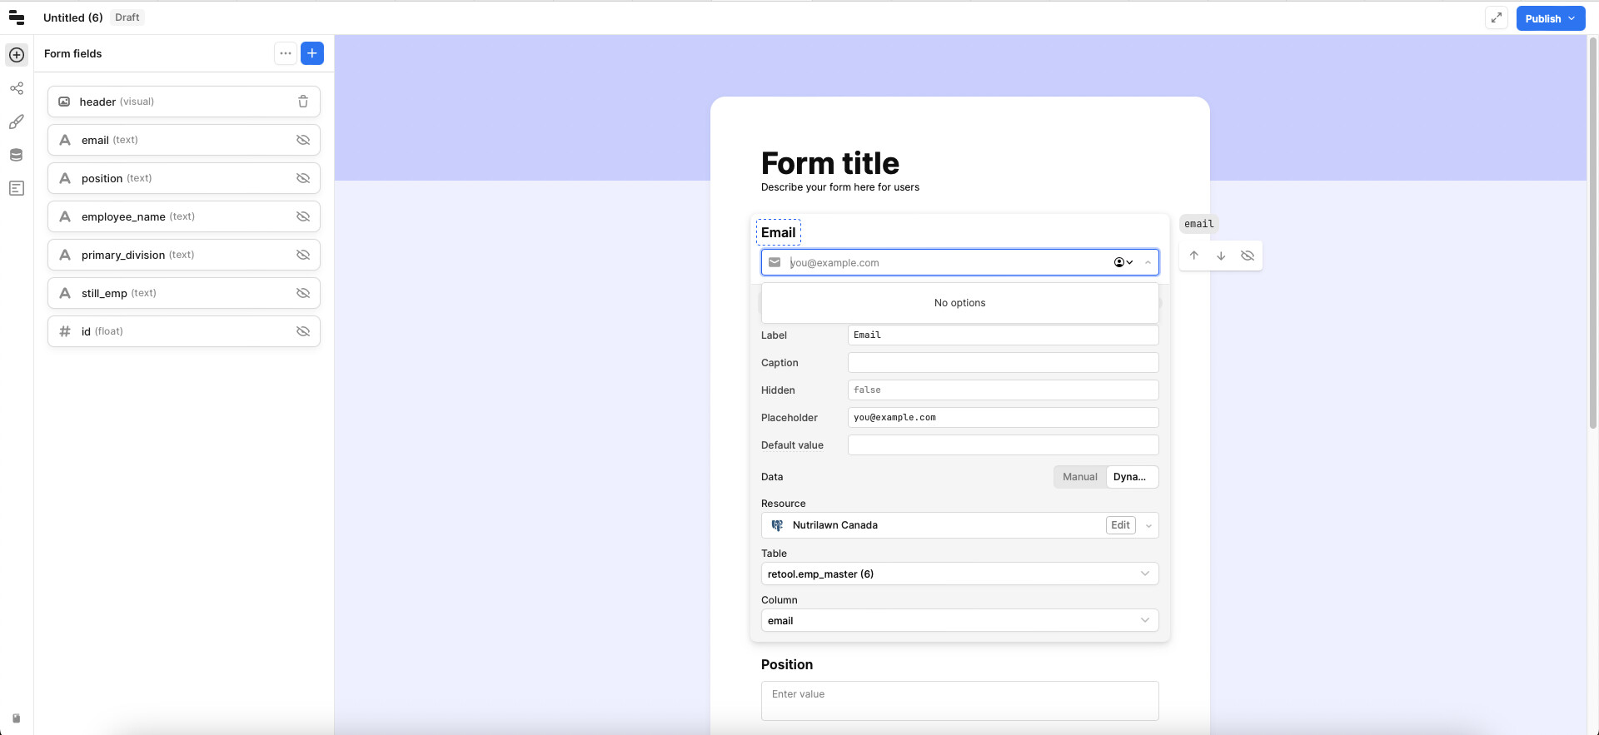Image resolution: width=1599 pixels, height=735 pixels.
Task: Click the Default value input field
Action: coord(1003,444)
